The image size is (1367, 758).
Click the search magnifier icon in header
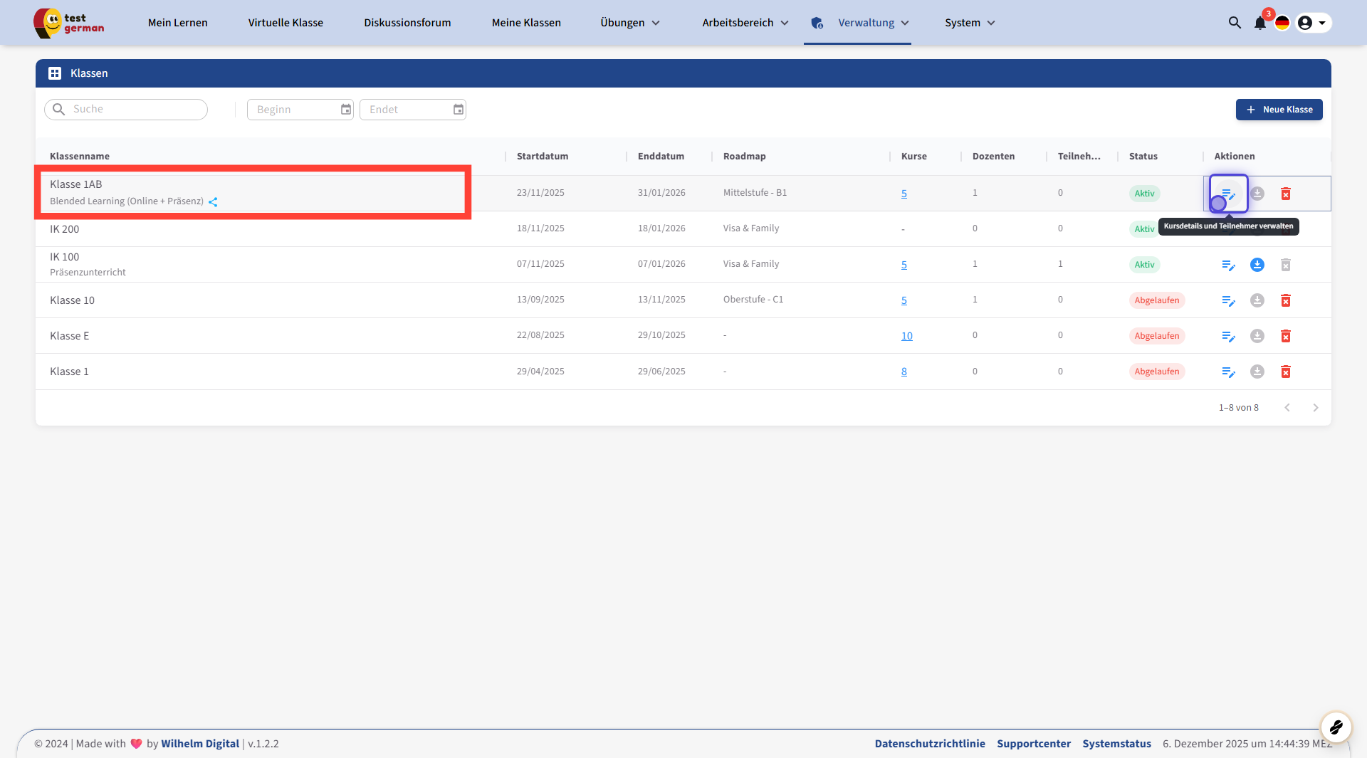click(1235, 23)
